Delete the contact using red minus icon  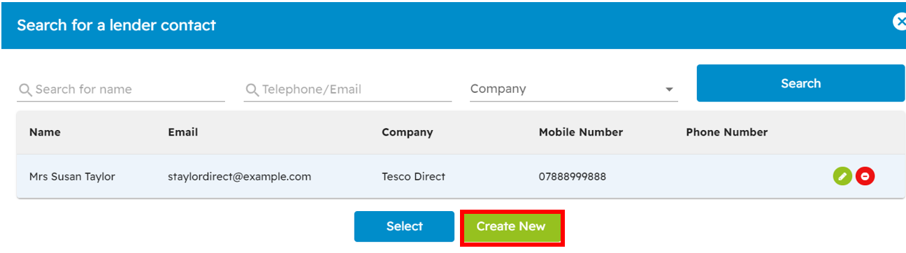pyautogui.click(x=865, y=177)
